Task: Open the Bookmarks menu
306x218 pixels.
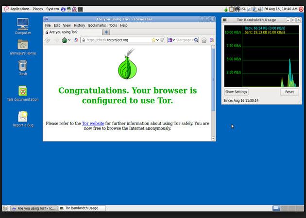Action: pyautogui.click(x=96, y=25)
